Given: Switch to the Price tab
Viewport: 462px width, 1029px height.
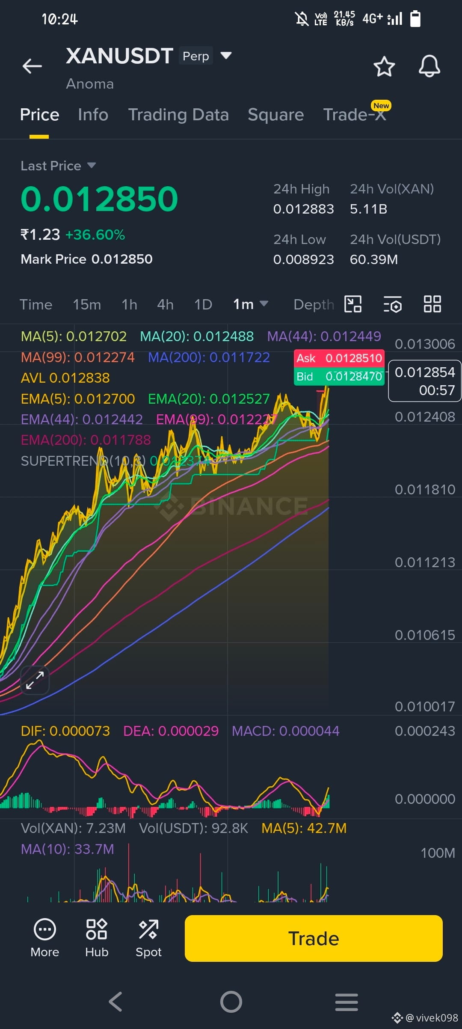Looking at the screenshot, I should [x=39, y=115].
